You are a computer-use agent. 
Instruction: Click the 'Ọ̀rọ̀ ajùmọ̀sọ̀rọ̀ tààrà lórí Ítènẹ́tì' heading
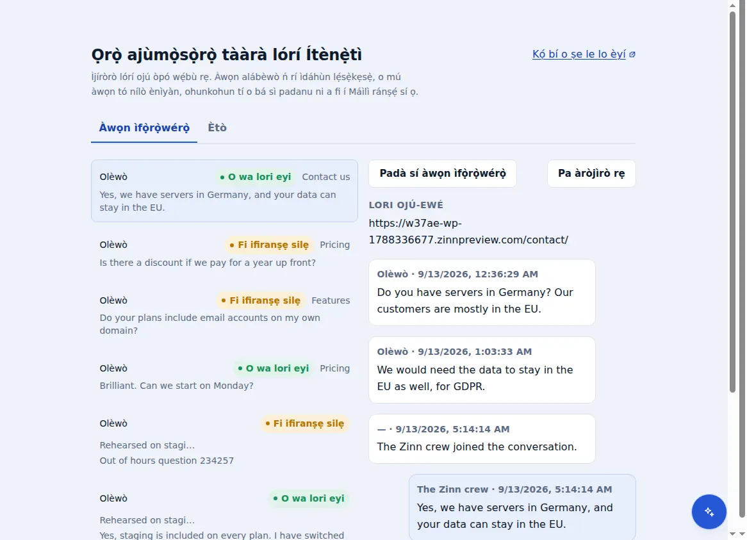tap(227, 54)
